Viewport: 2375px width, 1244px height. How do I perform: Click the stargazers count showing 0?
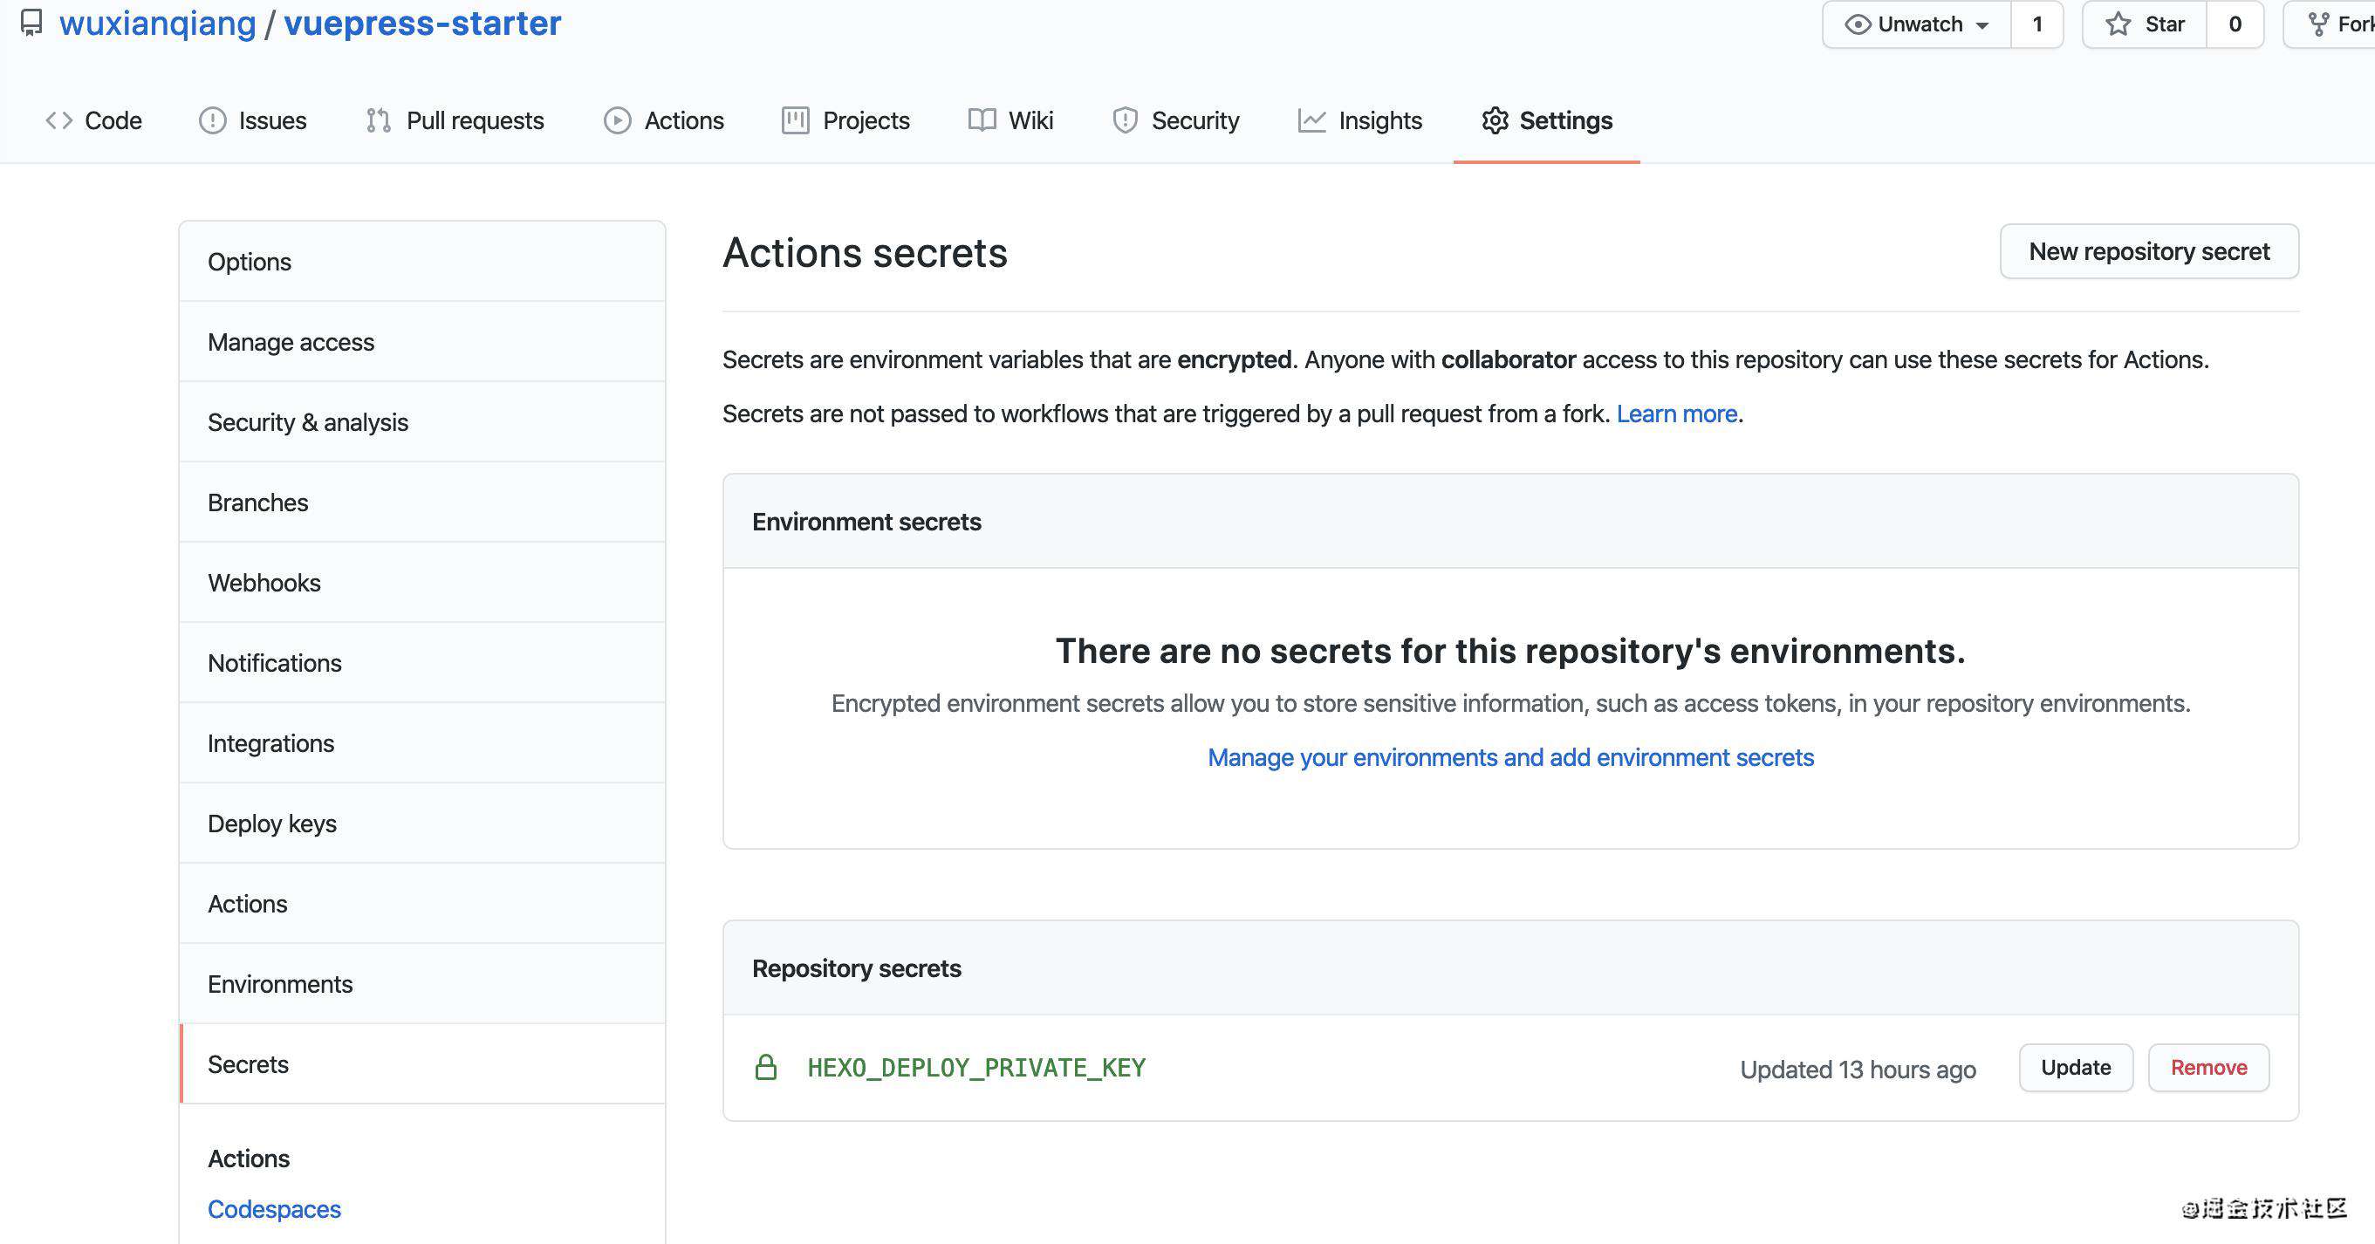click(x=2235, y=24)
